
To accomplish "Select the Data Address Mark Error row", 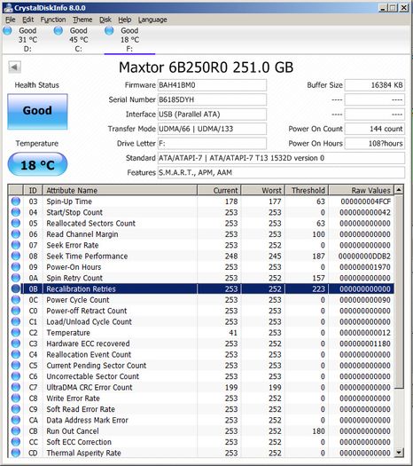I will tap(201, 420).
